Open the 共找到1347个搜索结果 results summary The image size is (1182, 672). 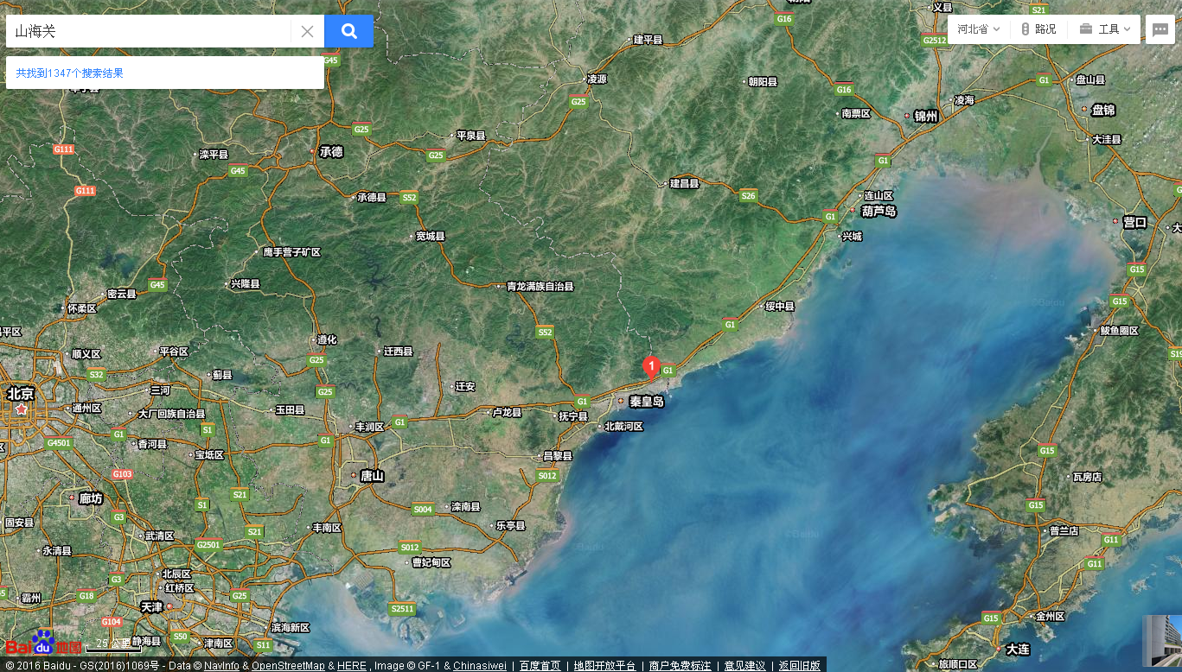(70, 73)
